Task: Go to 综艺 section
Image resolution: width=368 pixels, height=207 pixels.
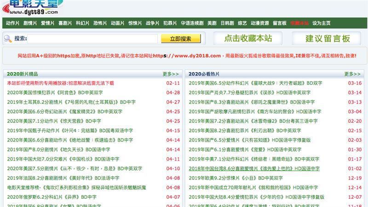Action: click(x=242, y=23)
